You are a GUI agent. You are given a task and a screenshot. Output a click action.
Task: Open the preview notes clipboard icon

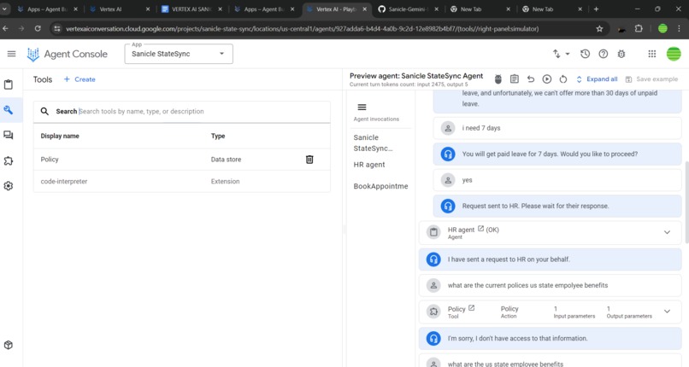514,79
